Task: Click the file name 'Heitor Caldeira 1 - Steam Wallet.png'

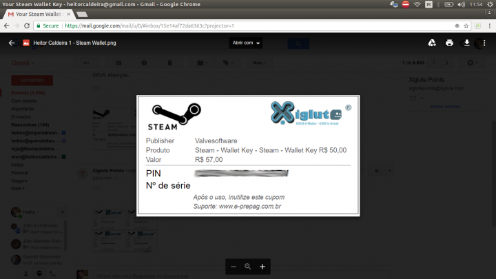Action: point(74,43)
